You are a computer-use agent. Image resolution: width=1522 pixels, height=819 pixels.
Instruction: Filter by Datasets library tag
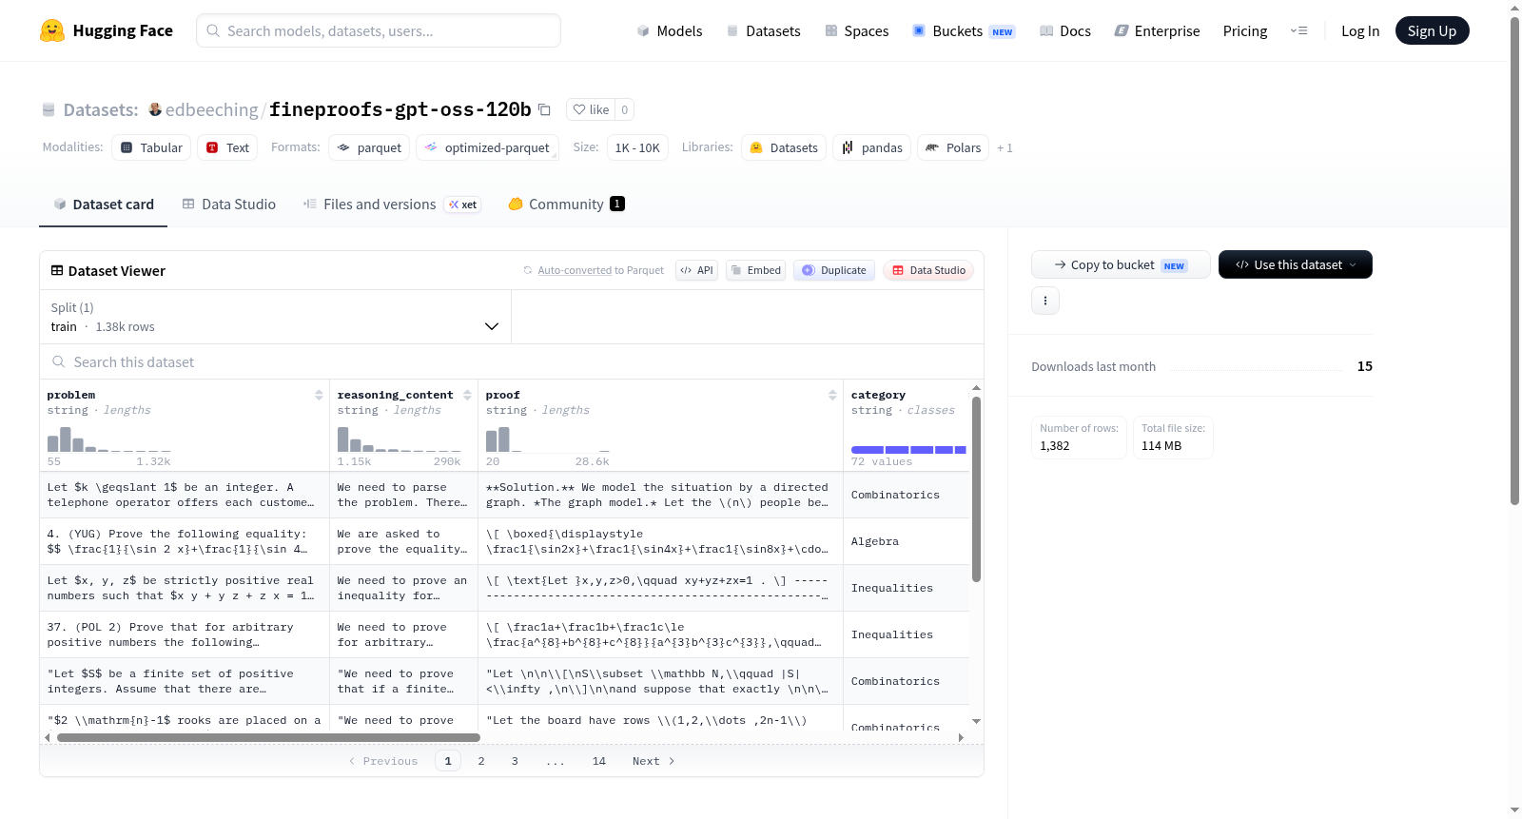point(784,147)
